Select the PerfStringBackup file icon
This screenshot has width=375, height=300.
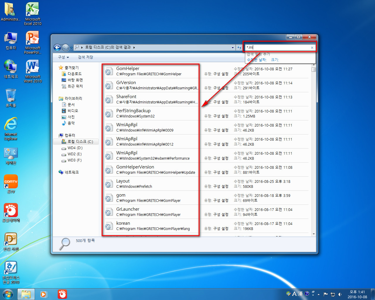click(109, 113)
